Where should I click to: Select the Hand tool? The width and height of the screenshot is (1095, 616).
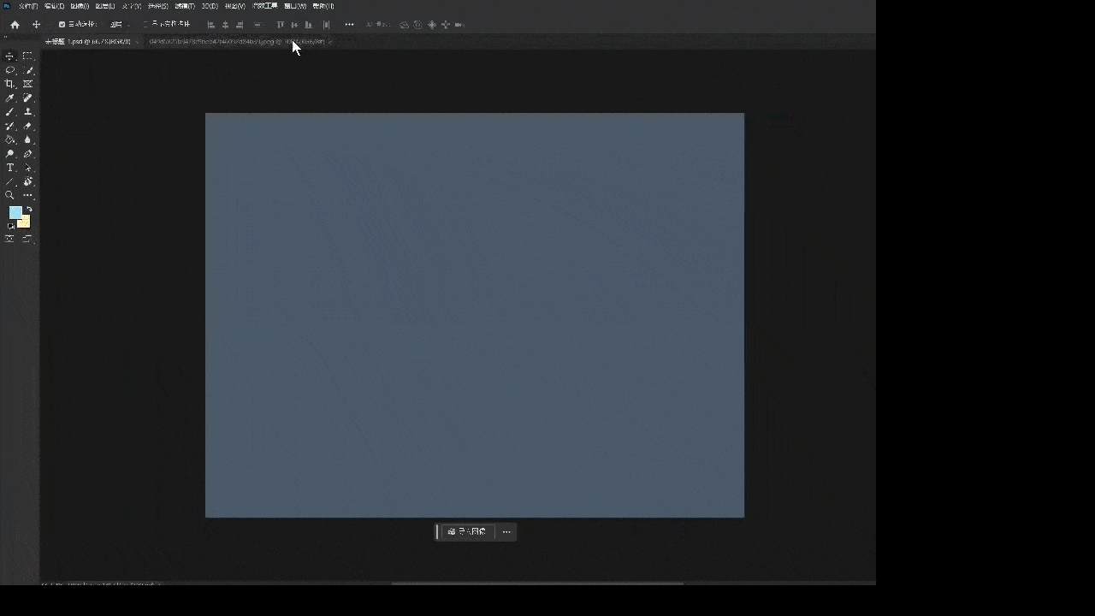coord(27,181)
